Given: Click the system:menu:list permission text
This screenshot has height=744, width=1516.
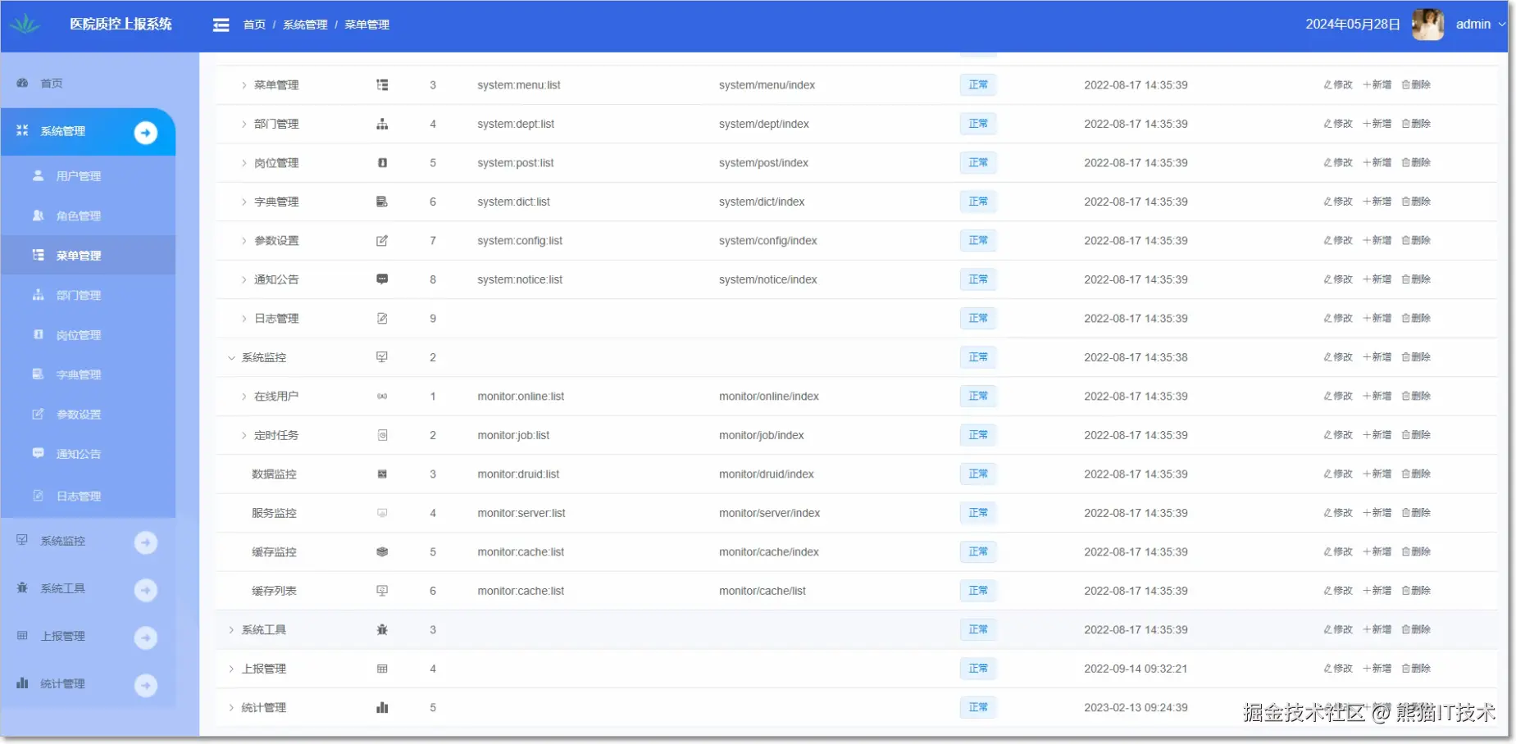Looking at the screenshot, I should (x=519, y=85).
